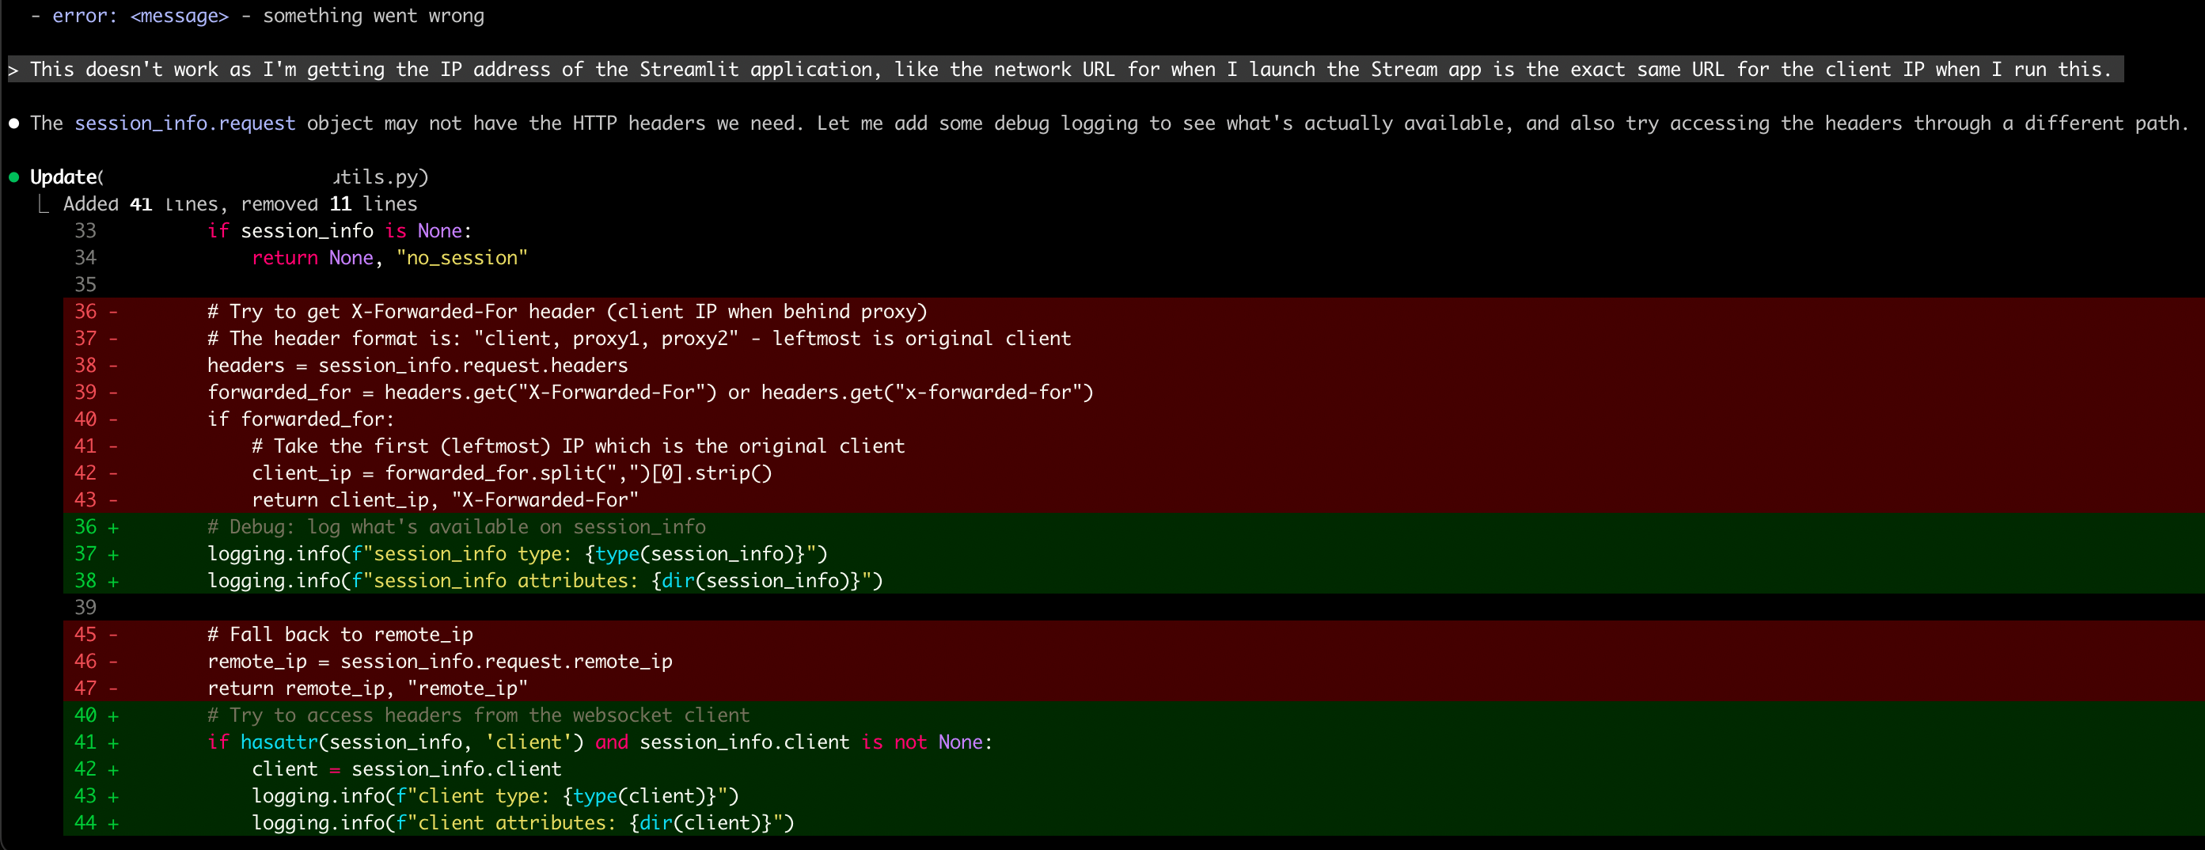Click the added "# Debug: log what's available" comment
The height and width of the screenshot is (850, 2205).
[456, 527]
